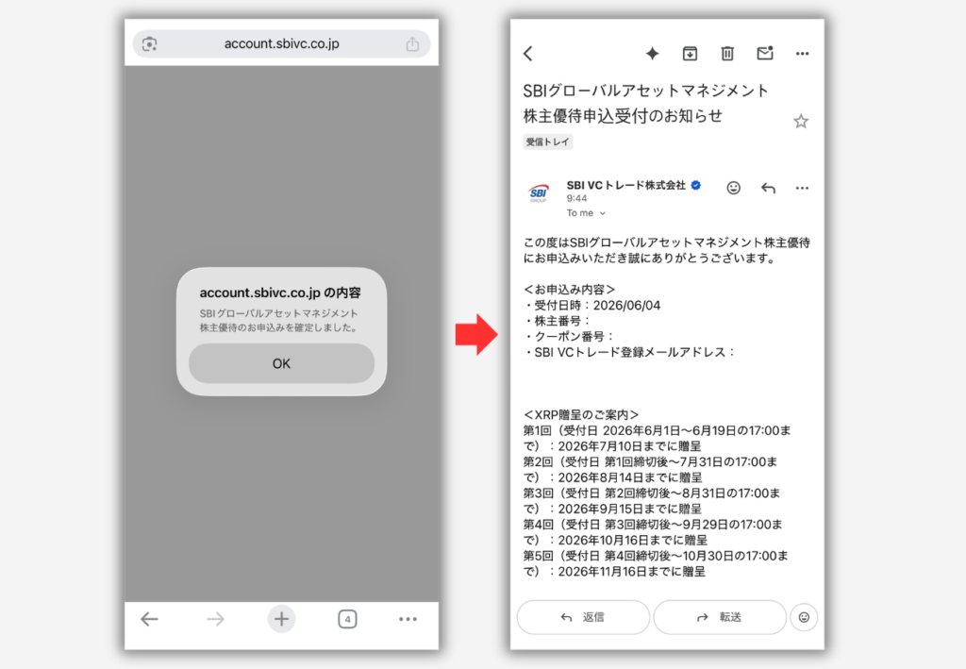Tap the Gemini sparkle summarize icon
The image size is (966, 669).
[652, 54]
